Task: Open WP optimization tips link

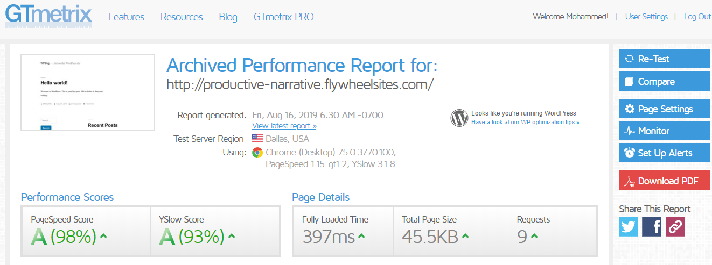Action: (525, 122)
